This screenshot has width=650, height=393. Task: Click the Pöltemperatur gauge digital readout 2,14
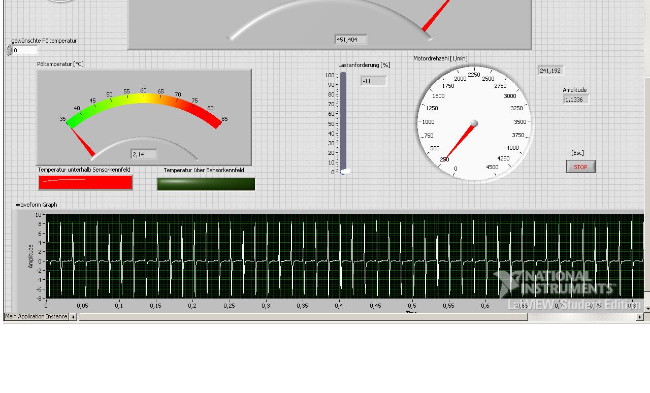[x=144, y=154]
